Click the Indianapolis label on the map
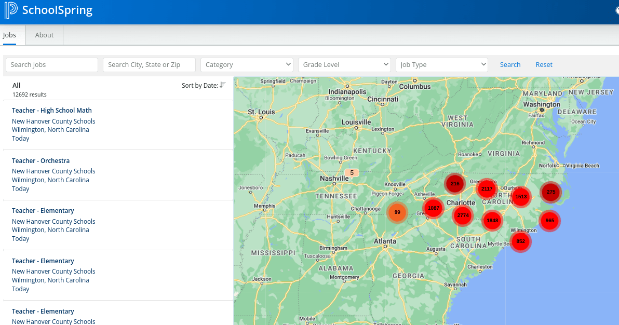 click(347, 91)
